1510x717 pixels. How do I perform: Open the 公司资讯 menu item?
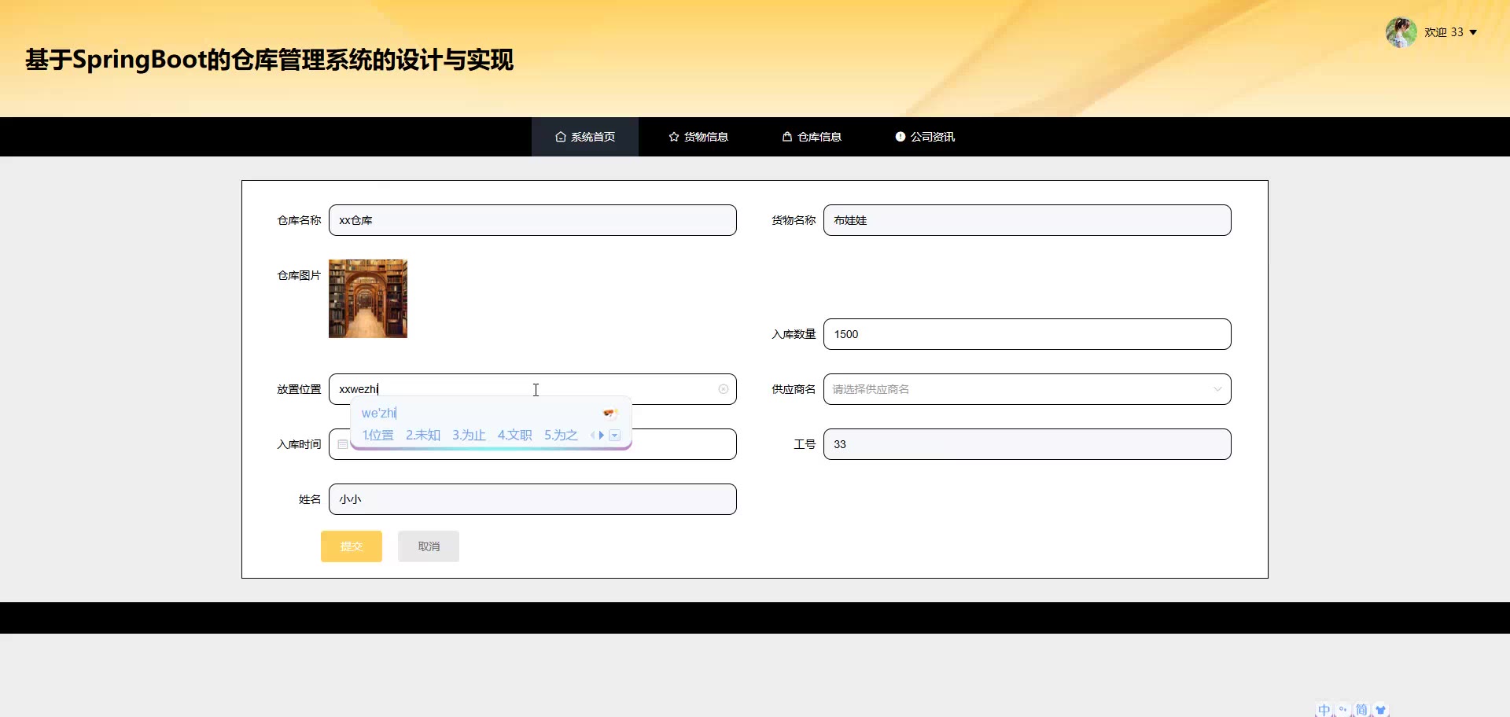925,137
